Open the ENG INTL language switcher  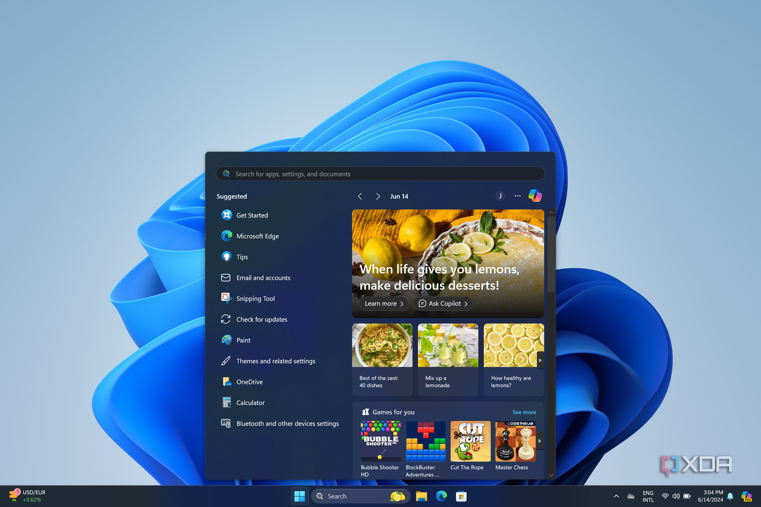click(648, 496)
